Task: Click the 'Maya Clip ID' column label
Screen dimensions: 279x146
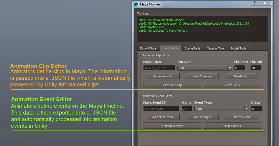Action: [x=153, y=62]
